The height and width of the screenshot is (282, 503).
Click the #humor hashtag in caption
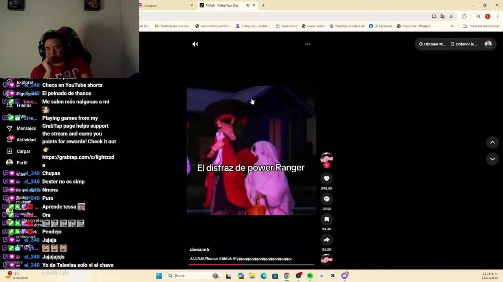click(211, 258)
